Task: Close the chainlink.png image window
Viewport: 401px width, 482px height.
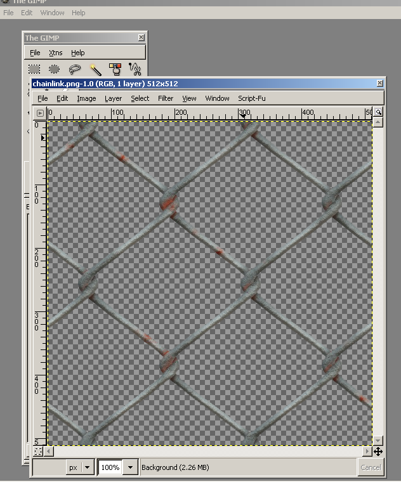Action: (380, 83)
